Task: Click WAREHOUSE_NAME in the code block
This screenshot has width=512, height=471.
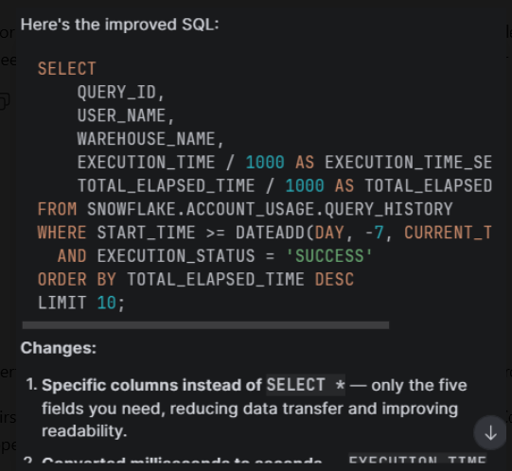Action: 146,139
